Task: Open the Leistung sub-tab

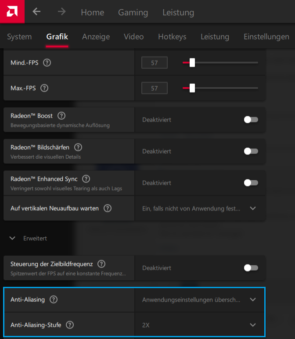Action: [215, 36]
